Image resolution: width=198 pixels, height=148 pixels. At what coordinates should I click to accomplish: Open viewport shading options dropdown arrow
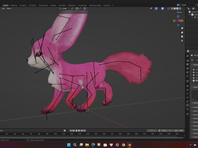click(183, 9)
